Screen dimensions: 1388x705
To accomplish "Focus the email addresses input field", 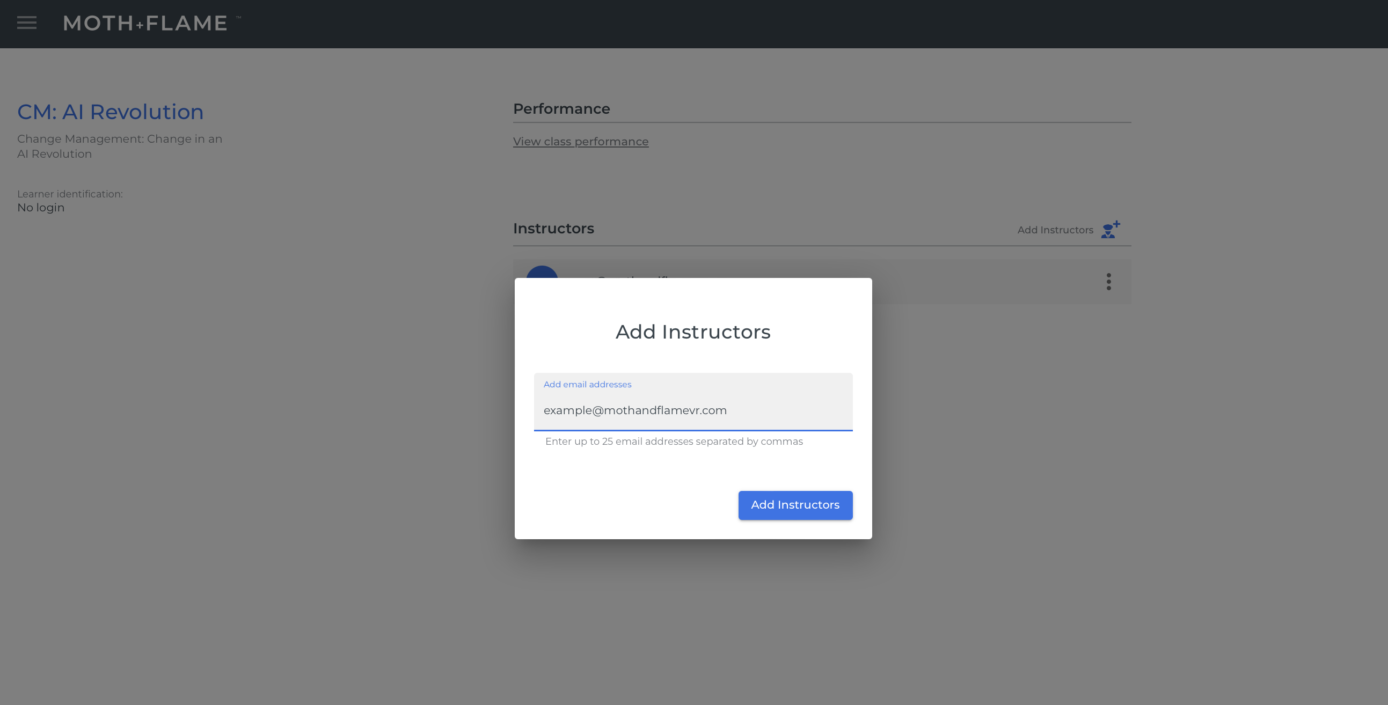I will (x=692, y=410).
